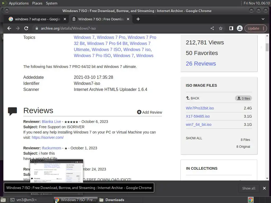Image resolution: width=271 pixels, height=203 pixels.
Task: Open the System menu
Action: [52, 3]
